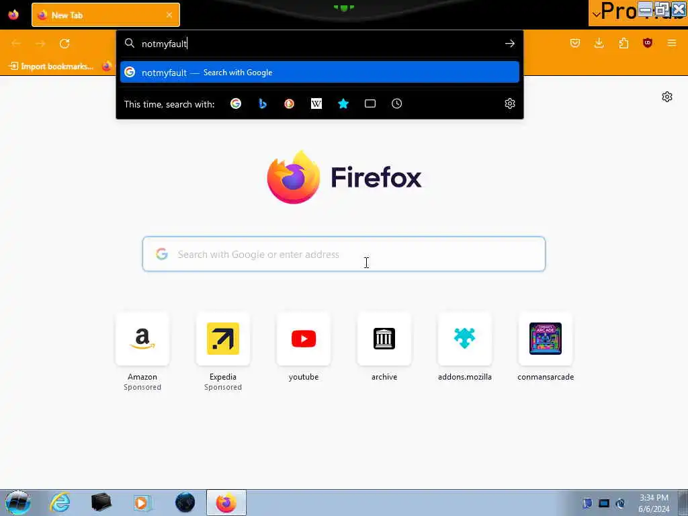Open the youtube shortcut tile
Viewport: 688px width, 516px height.
click(304, 347)
